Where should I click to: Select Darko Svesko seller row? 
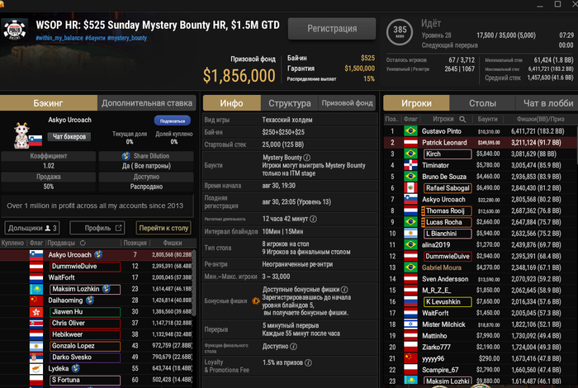pyautogui.click(x=96, y=357)
